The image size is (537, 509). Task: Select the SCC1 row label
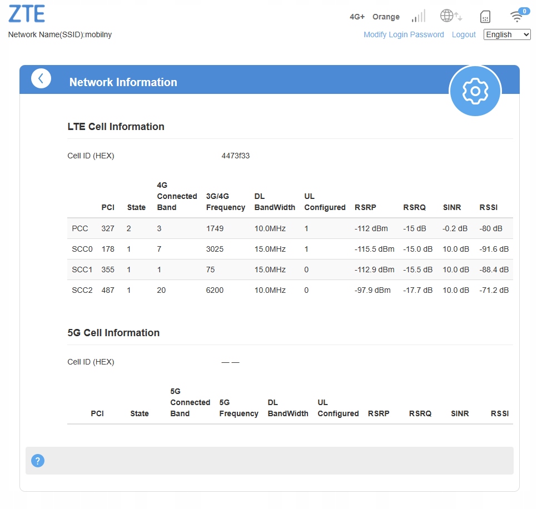(x=82, y=270)
